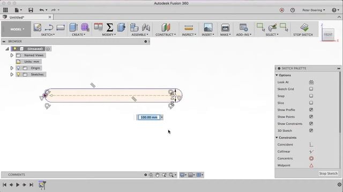Select the Line sketch tool icon
Screen dimensions: 343x192
point(49,28)
